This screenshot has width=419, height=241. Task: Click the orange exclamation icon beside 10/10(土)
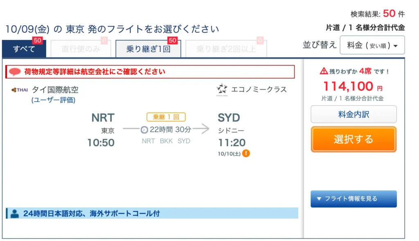point(246,154)
